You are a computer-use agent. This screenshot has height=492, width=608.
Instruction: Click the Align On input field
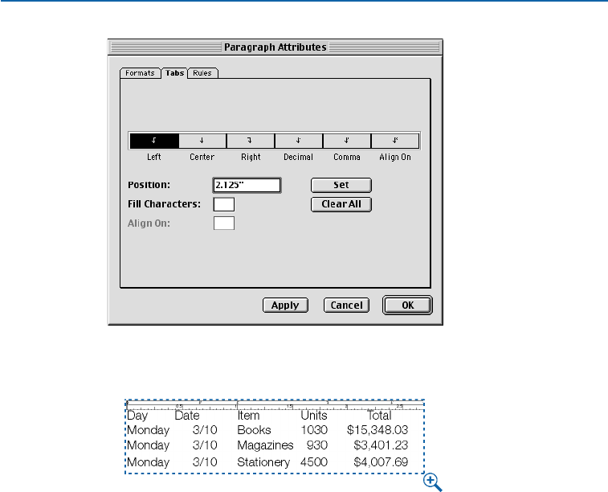click(x=224, y=223)
